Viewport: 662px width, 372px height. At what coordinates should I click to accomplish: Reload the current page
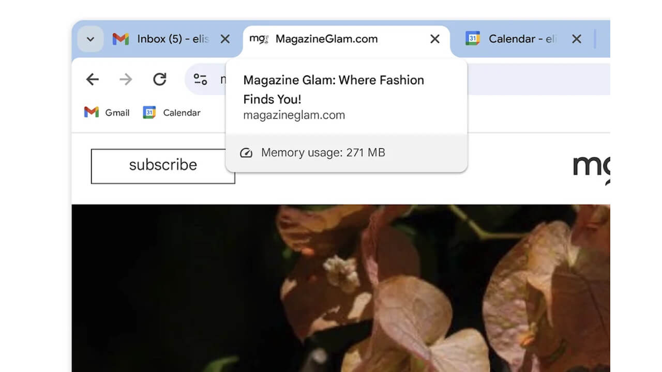(160, 79)
